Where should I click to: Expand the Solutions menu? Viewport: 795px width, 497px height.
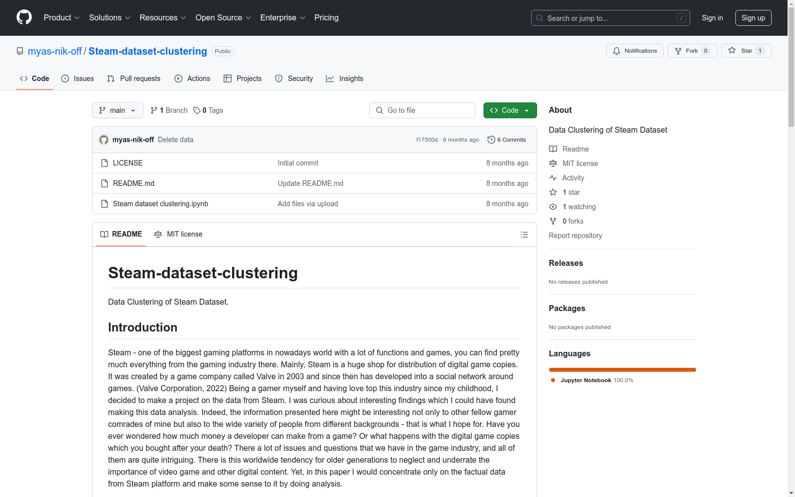(110, 17)
